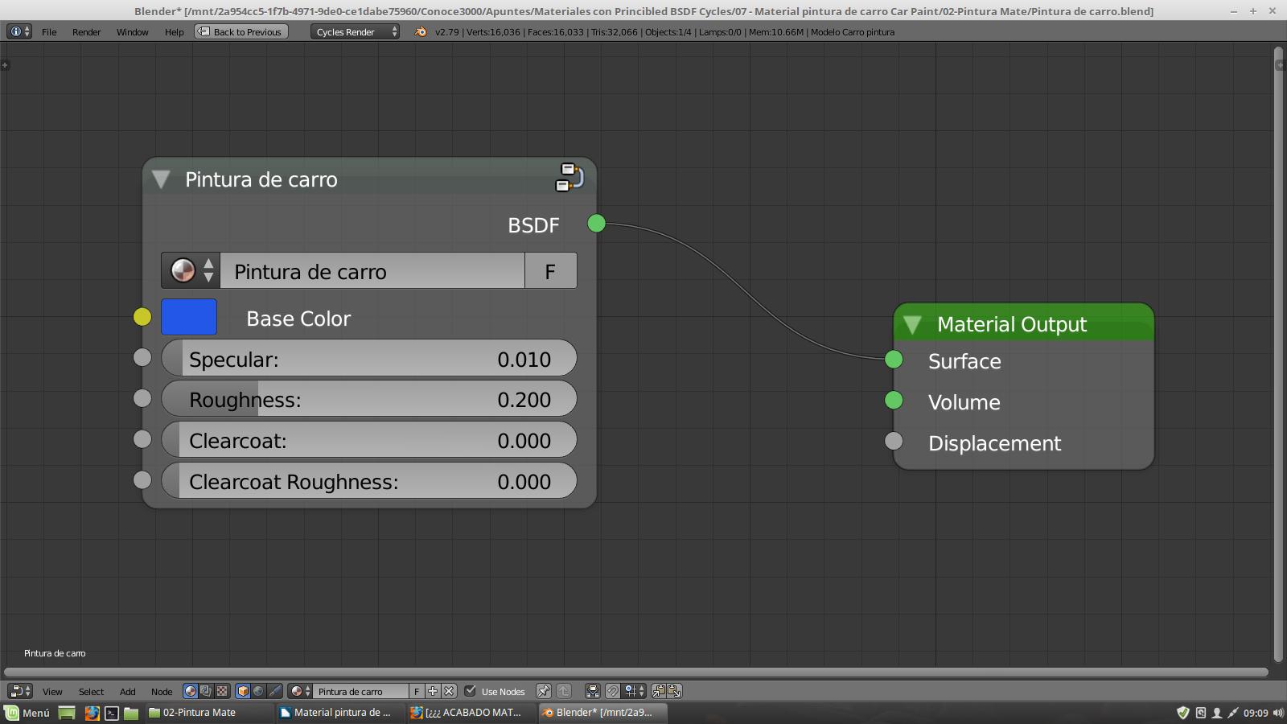Click the Blender logo in the info header

pyautogui.click(x=421, y=31)
